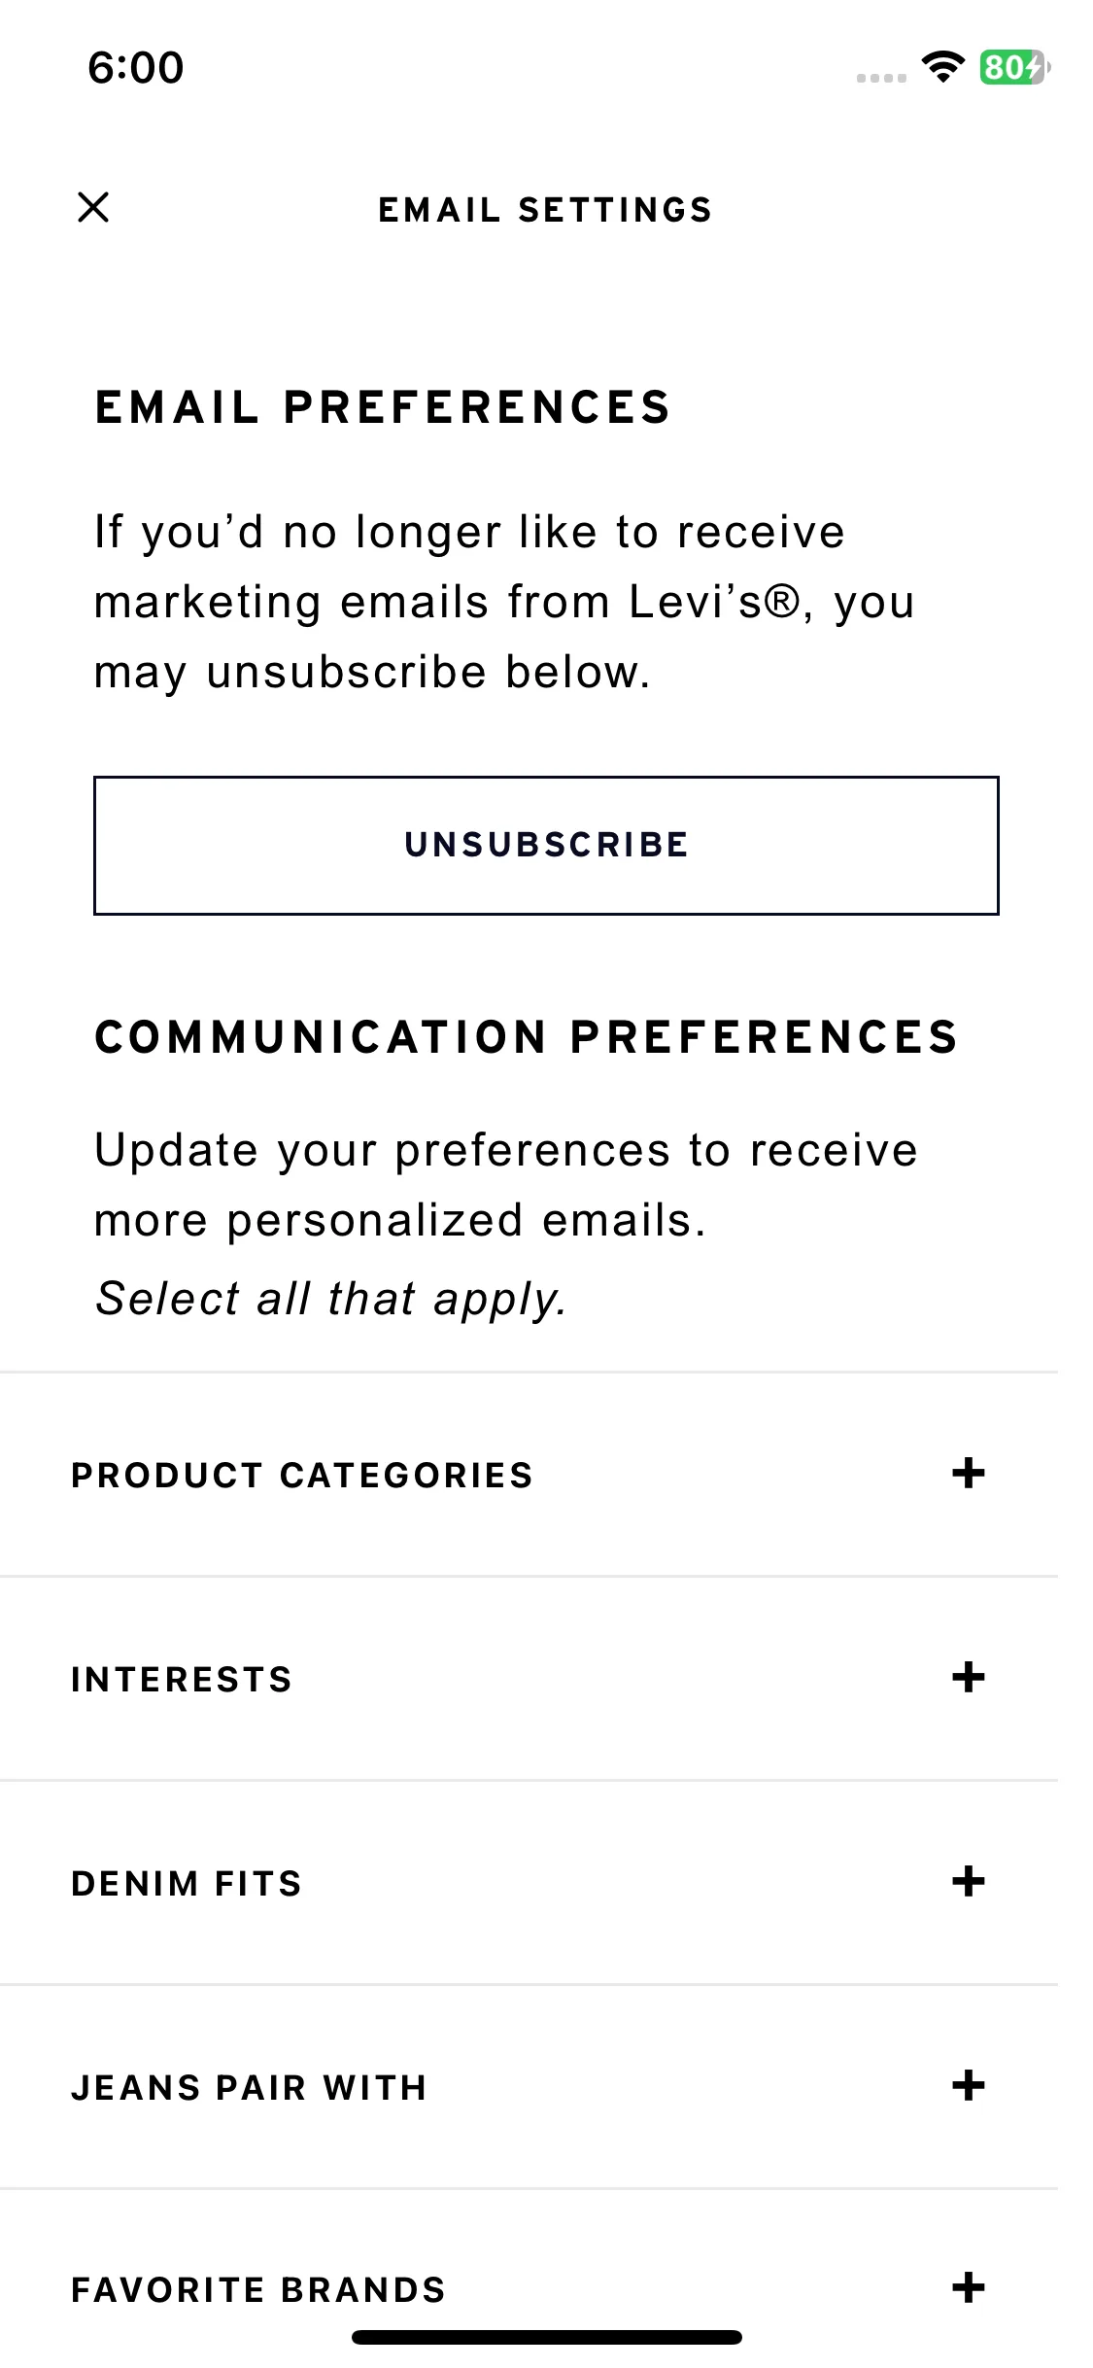Expand Product Categories with plus icon
The width and height of the screenshot is (1093, 2368).
(x=969, y=1474)
